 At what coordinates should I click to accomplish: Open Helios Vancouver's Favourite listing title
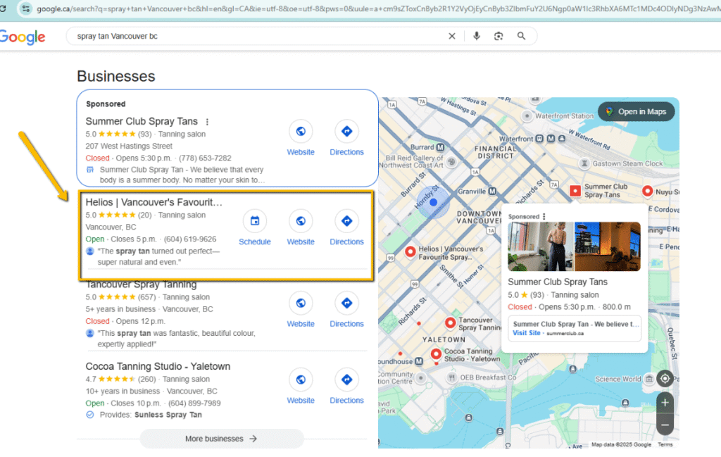(x=153, y=202)
